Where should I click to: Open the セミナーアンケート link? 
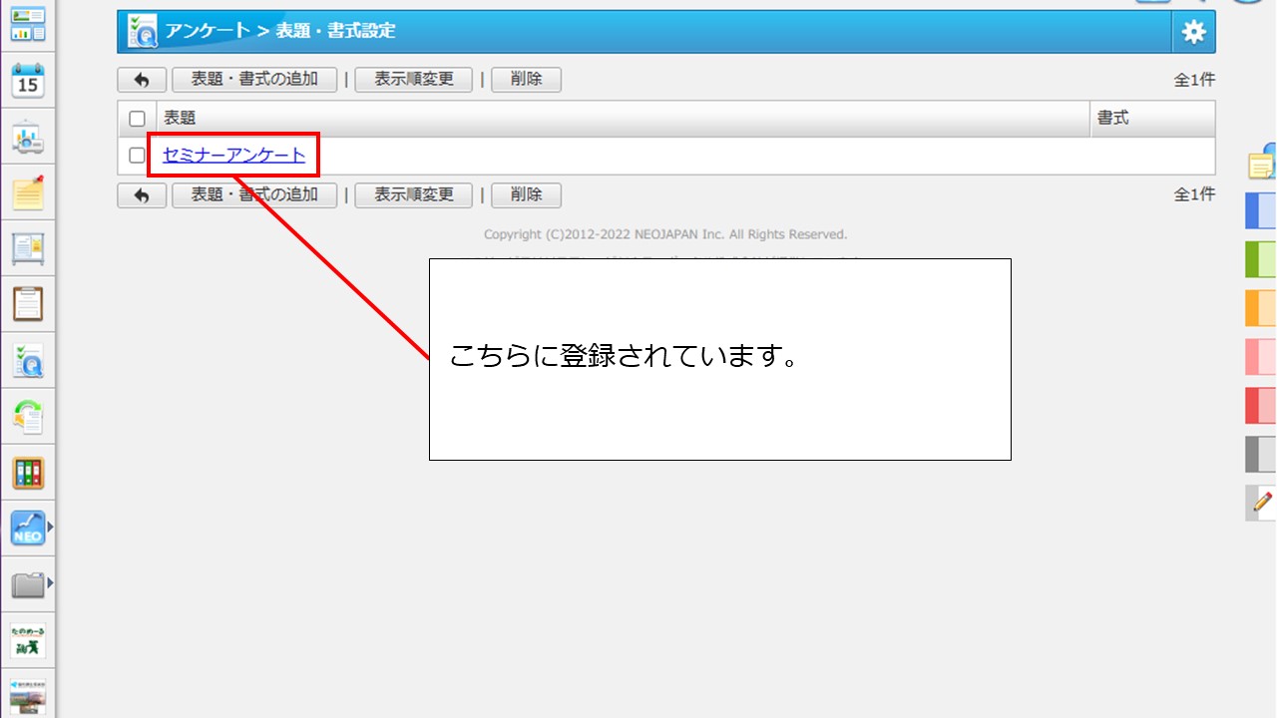[x=234, y=156]
